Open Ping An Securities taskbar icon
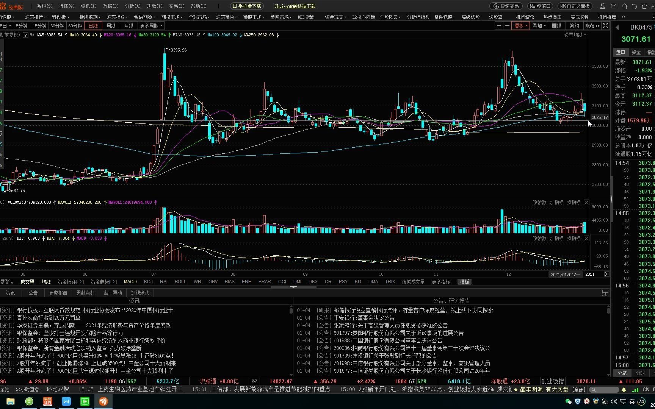The image size is (655, 409). [x=47, y=401]
